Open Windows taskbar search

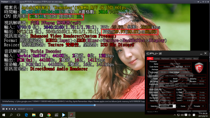click(11, 115)
